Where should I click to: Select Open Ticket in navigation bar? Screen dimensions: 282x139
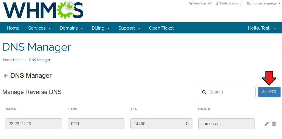[161, 28]
